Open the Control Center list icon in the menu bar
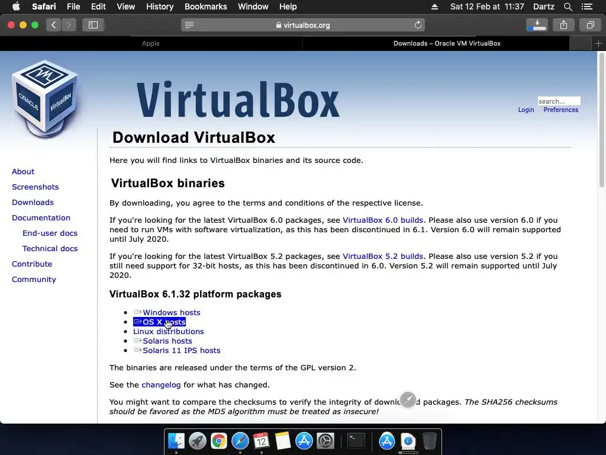The image size is (606, 455). click(x=587, y=7)
